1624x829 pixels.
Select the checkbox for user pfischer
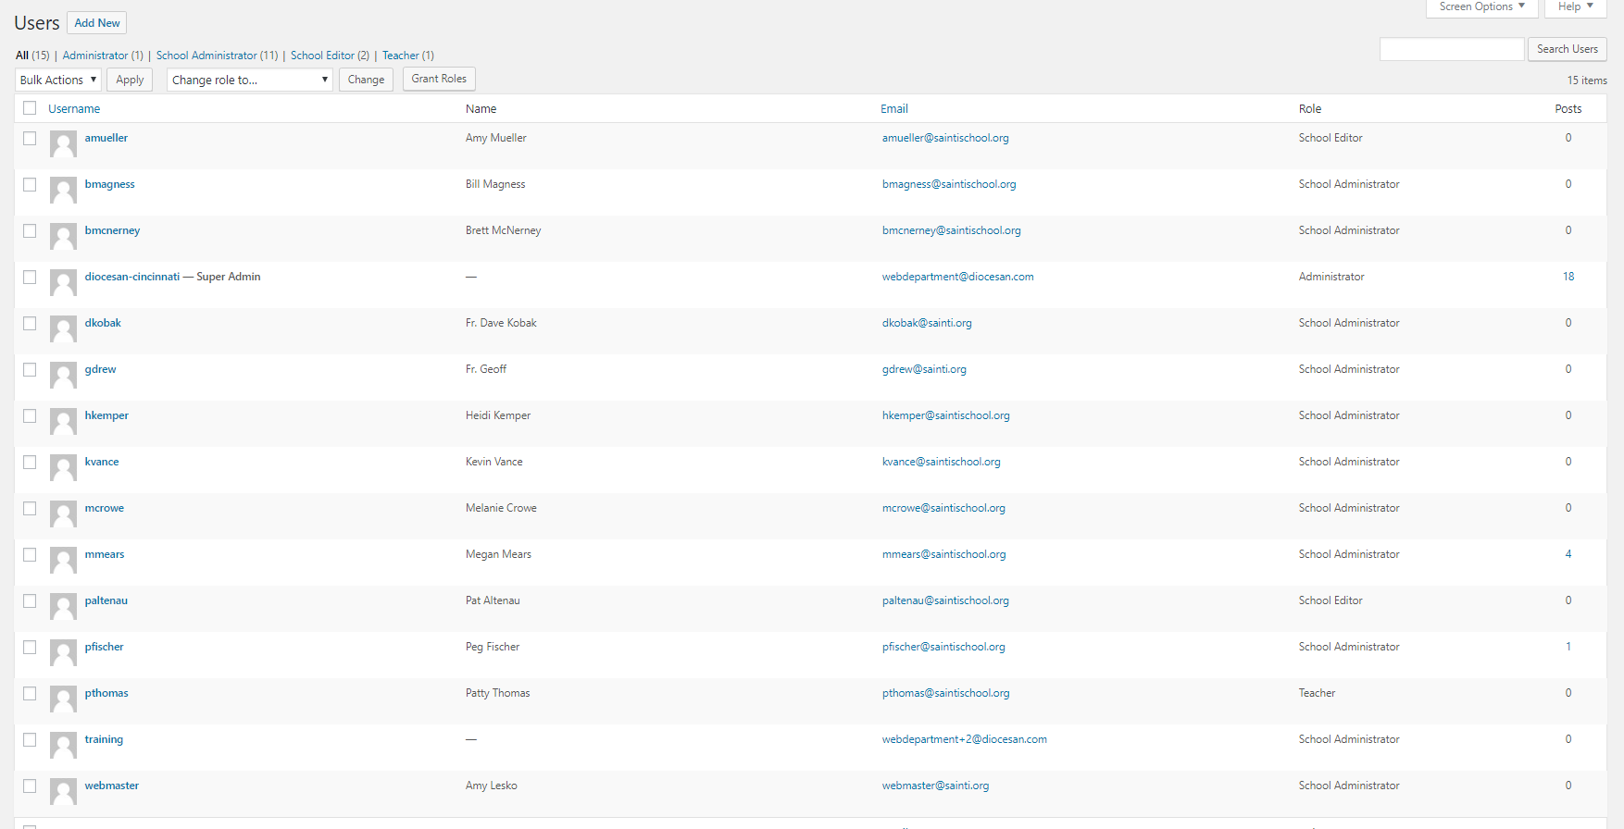(30, 647)
